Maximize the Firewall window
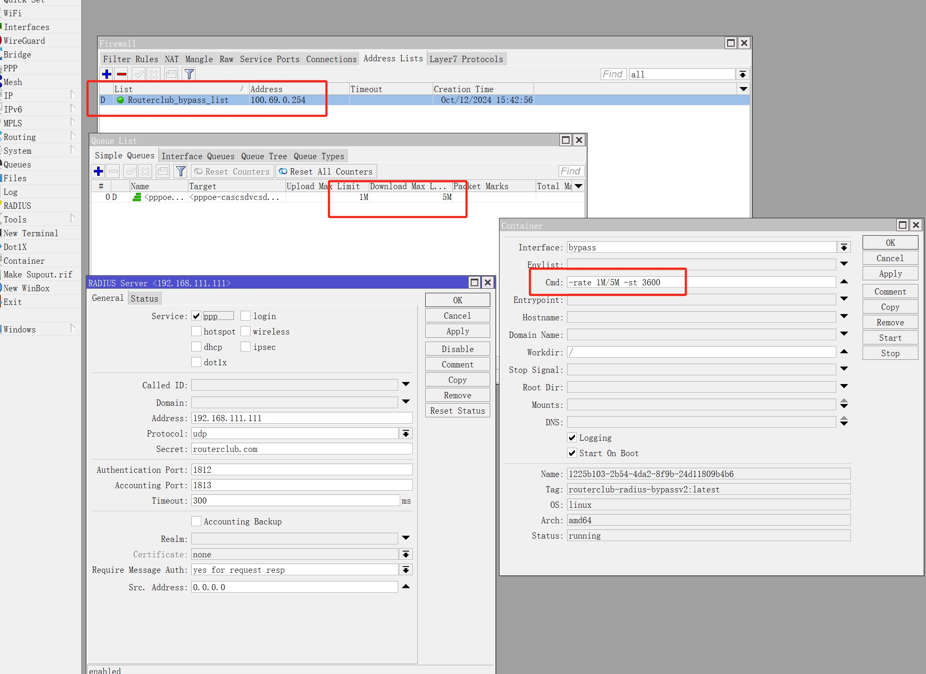926x674 pixels. [x=731, y=43]
